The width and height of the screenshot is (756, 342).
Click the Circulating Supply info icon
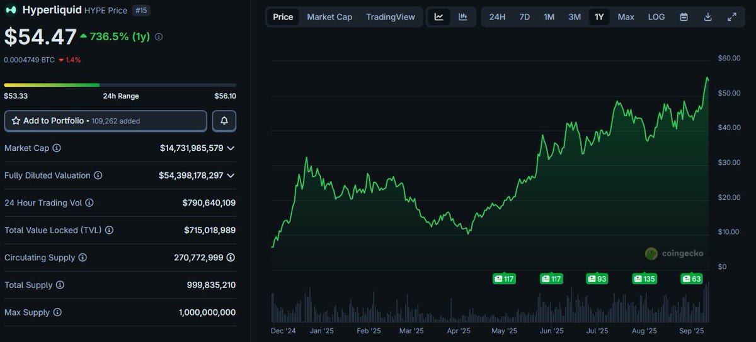point(83,258)
